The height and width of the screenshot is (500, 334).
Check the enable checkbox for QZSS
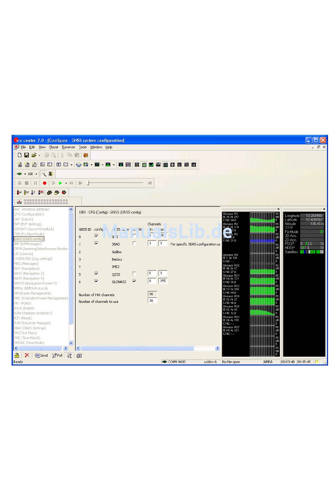(x=134, y=274)
